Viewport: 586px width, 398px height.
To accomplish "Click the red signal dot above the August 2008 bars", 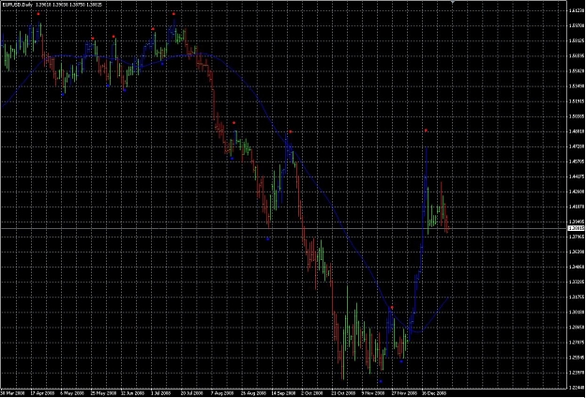I will 234,123.
